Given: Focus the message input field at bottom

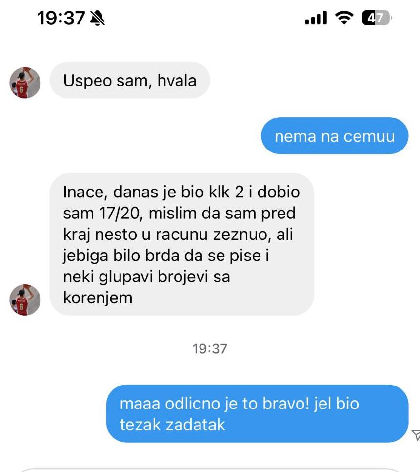Looking at the screenshot, I should tap(210, 470).
